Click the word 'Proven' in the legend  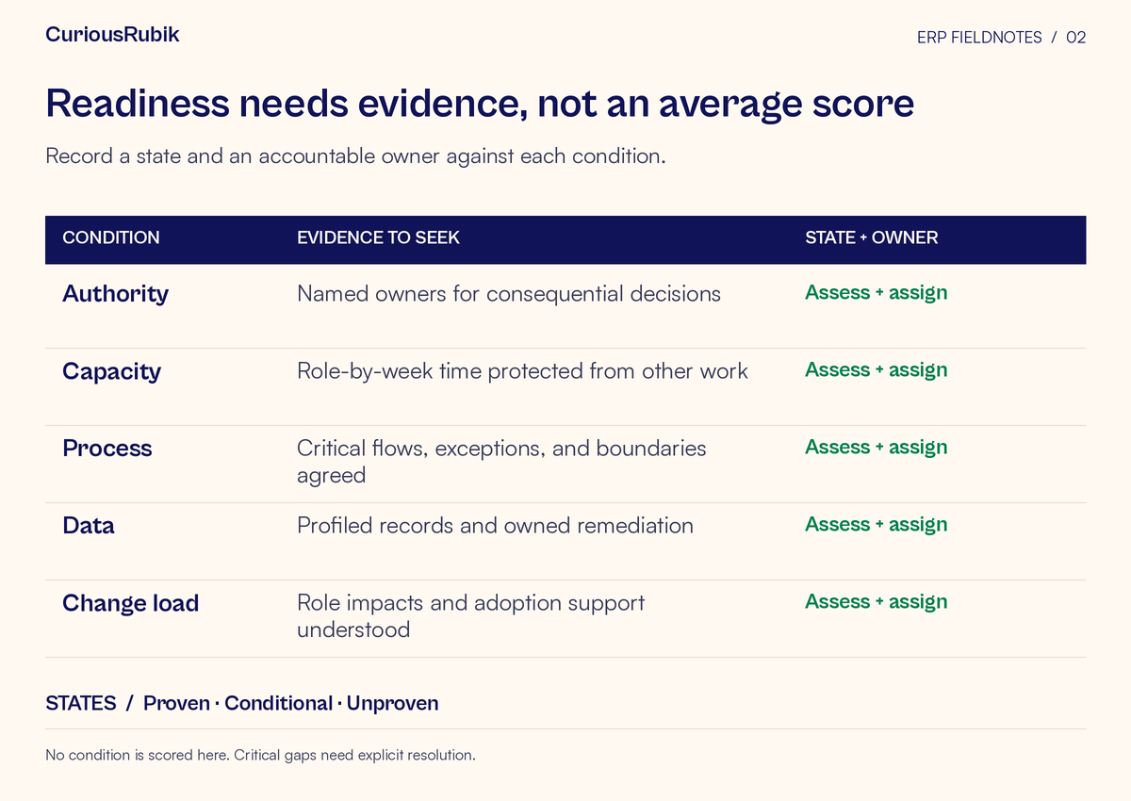pos(176,704)
